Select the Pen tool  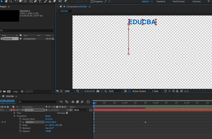click(35, 1)
